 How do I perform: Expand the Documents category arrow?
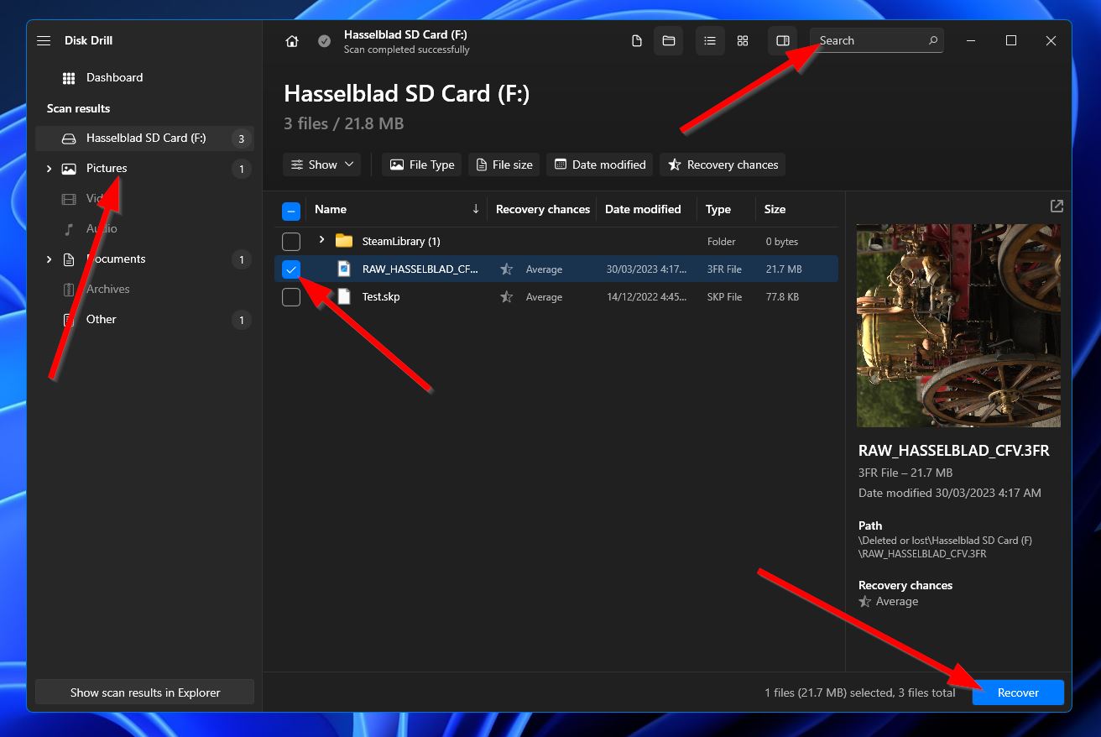49,259
